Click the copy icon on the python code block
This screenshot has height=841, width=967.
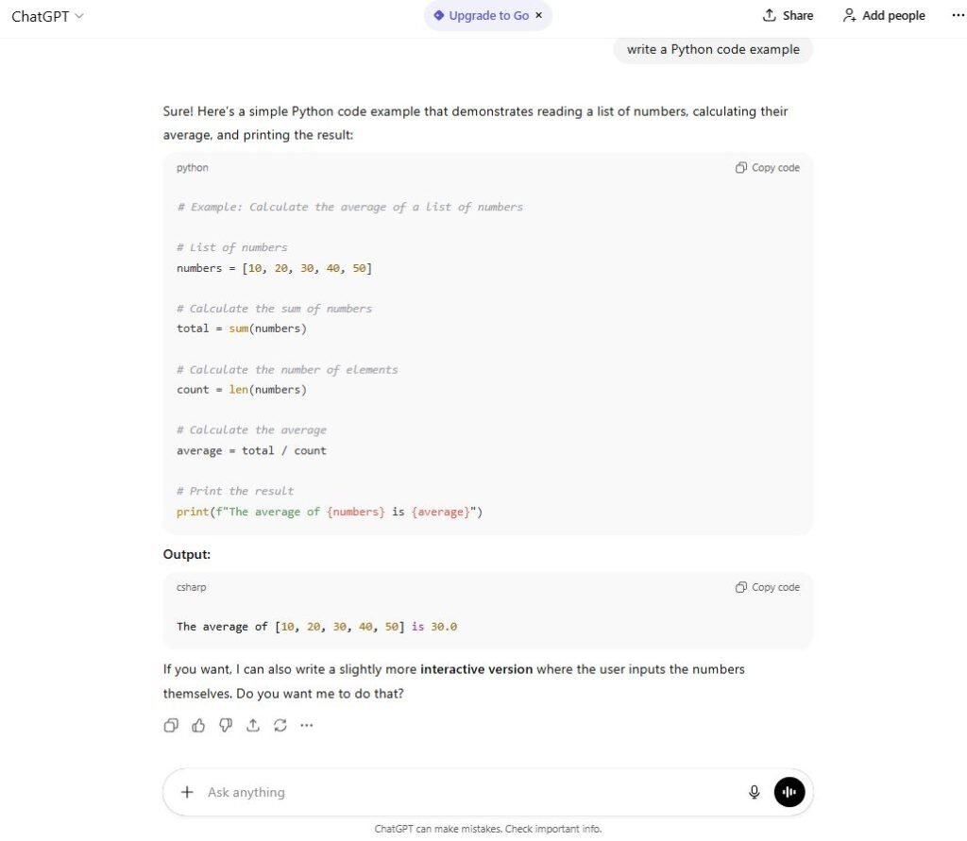pyautogui.click(x=767, y=167)
